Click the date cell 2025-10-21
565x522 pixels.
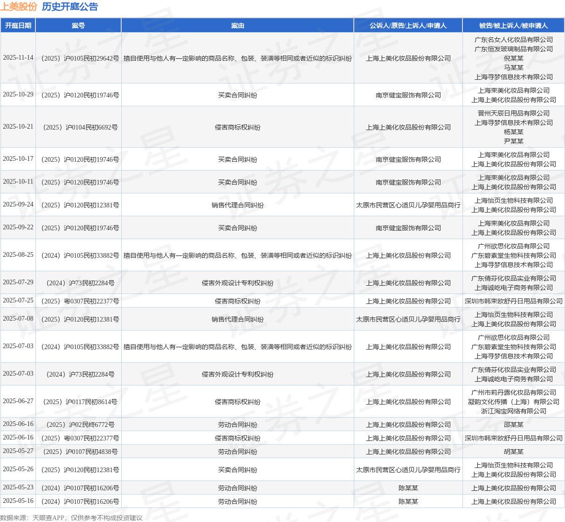coord(18,127)
